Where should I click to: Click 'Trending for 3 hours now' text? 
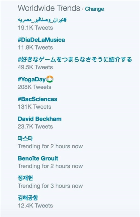click(50, 186)
